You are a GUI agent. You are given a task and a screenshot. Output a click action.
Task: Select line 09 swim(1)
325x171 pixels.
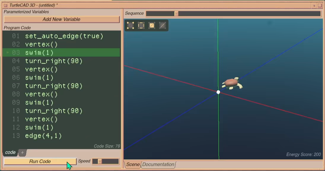click(x=61, y=102)
